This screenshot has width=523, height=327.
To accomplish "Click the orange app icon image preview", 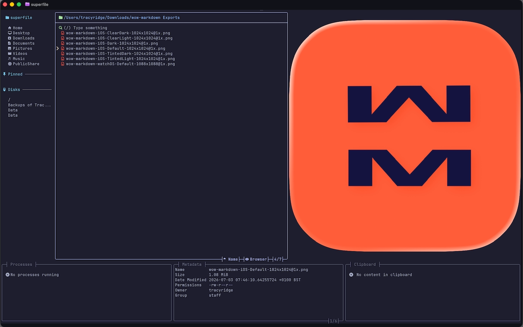I will point(405,136).
